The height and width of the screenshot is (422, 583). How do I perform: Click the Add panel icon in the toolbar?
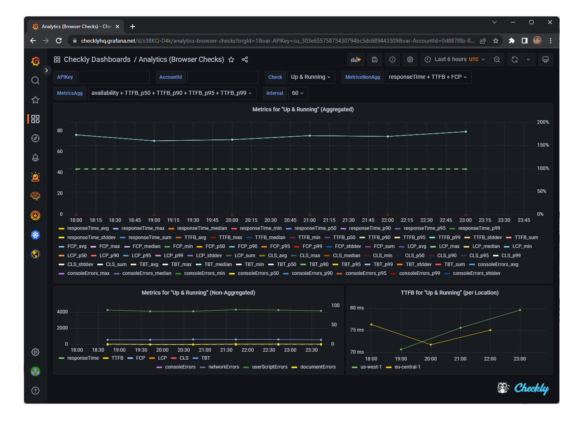pos(355,59)
